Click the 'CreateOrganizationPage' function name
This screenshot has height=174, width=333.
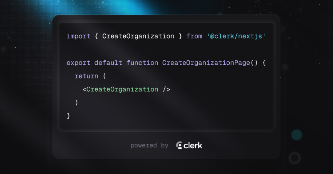(206, 63)
